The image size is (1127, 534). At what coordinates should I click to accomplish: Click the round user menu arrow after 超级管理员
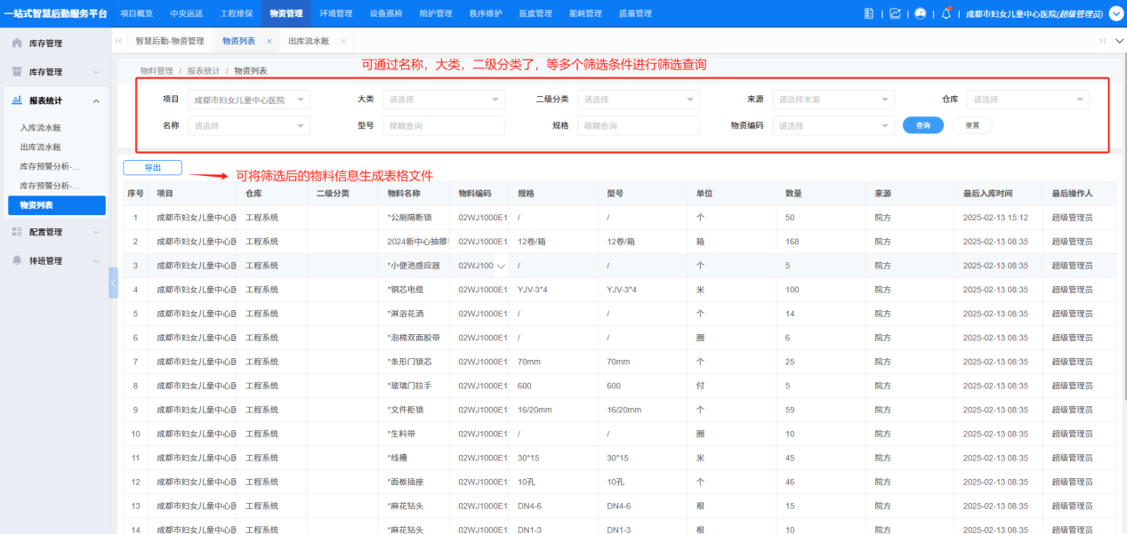pos(1116,13)
